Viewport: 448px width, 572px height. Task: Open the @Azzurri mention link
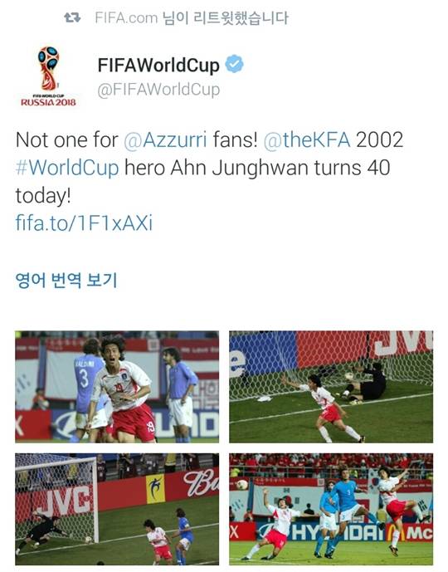(165, 139)
